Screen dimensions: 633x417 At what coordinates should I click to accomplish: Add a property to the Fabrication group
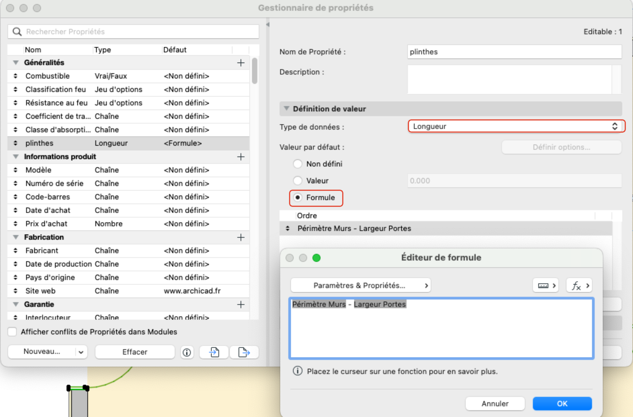click(x=241, y=237)
